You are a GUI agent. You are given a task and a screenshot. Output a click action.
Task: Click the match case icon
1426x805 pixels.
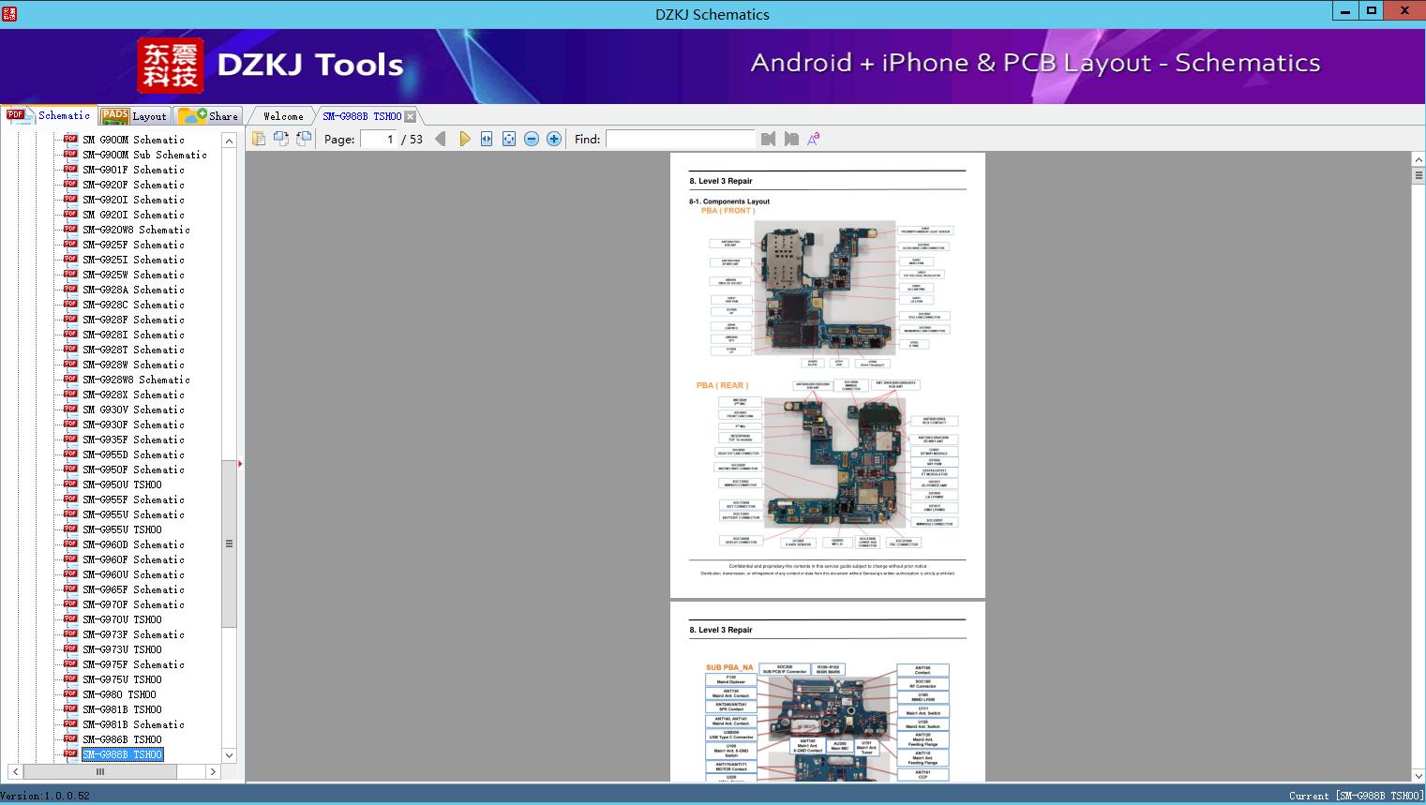(814, 139)
